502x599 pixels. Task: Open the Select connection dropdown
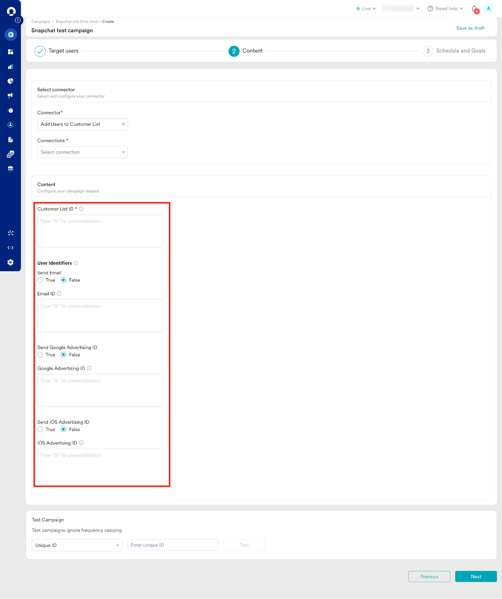point(83,152)
